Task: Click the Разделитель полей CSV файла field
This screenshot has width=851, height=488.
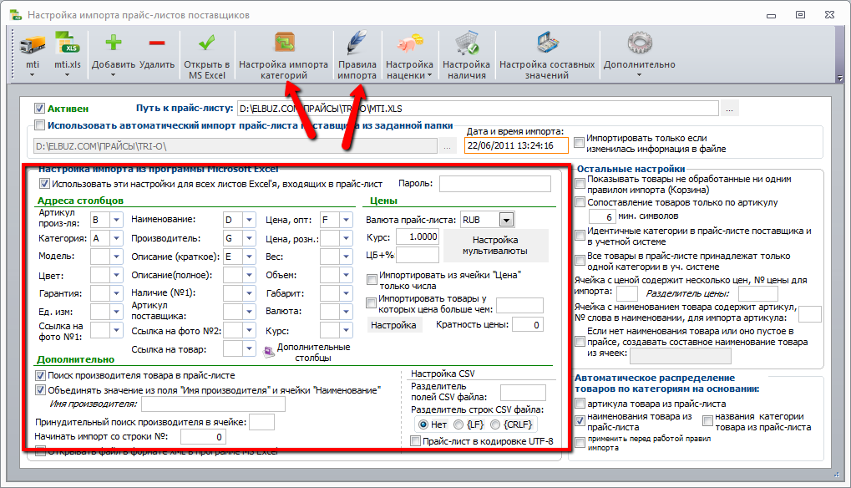Action: pos(523,393)
